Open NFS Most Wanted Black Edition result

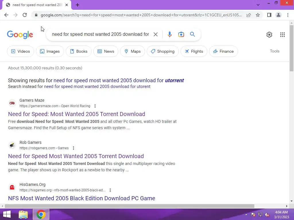(82, 198)
